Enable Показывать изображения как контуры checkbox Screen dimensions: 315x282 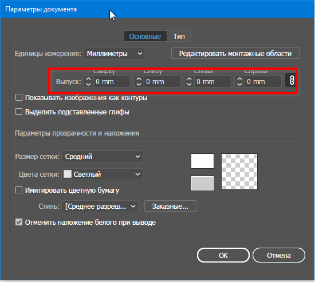[19, 98]
